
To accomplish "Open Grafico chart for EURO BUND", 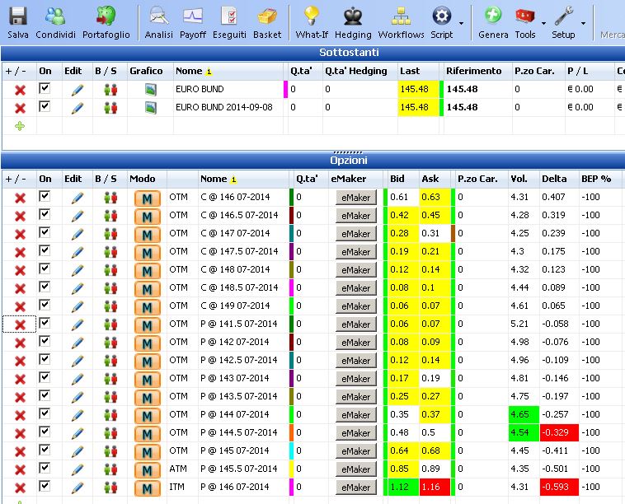I will pos(151,89).
